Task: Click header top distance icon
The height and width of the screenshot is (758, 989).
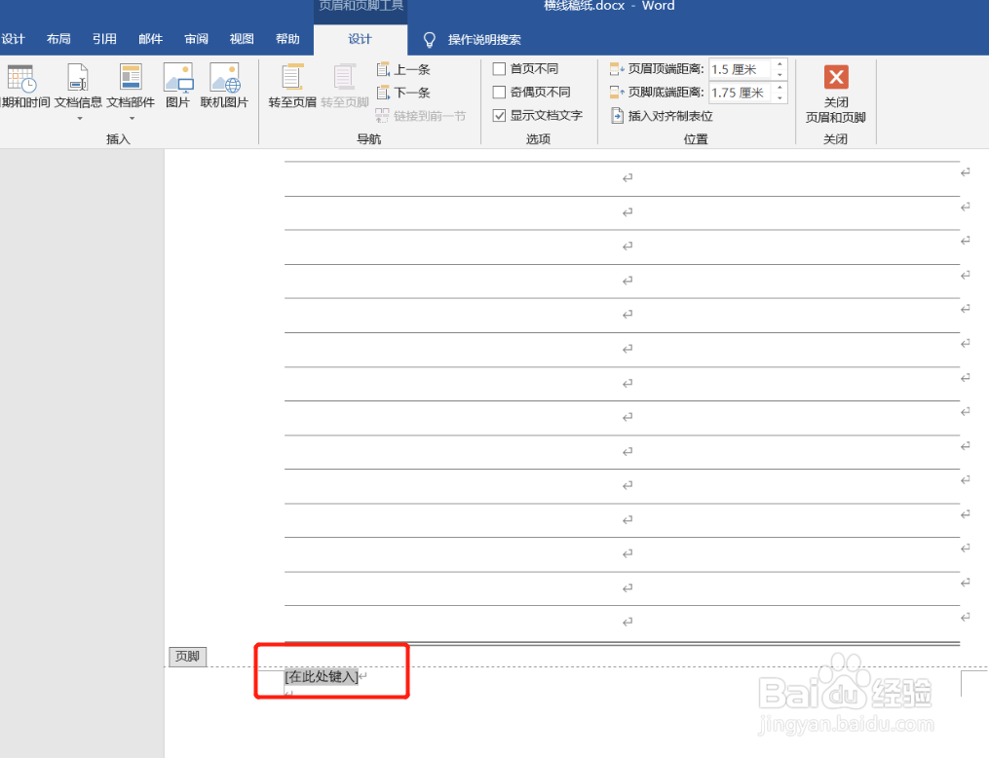Action: (x=617, y=69)
